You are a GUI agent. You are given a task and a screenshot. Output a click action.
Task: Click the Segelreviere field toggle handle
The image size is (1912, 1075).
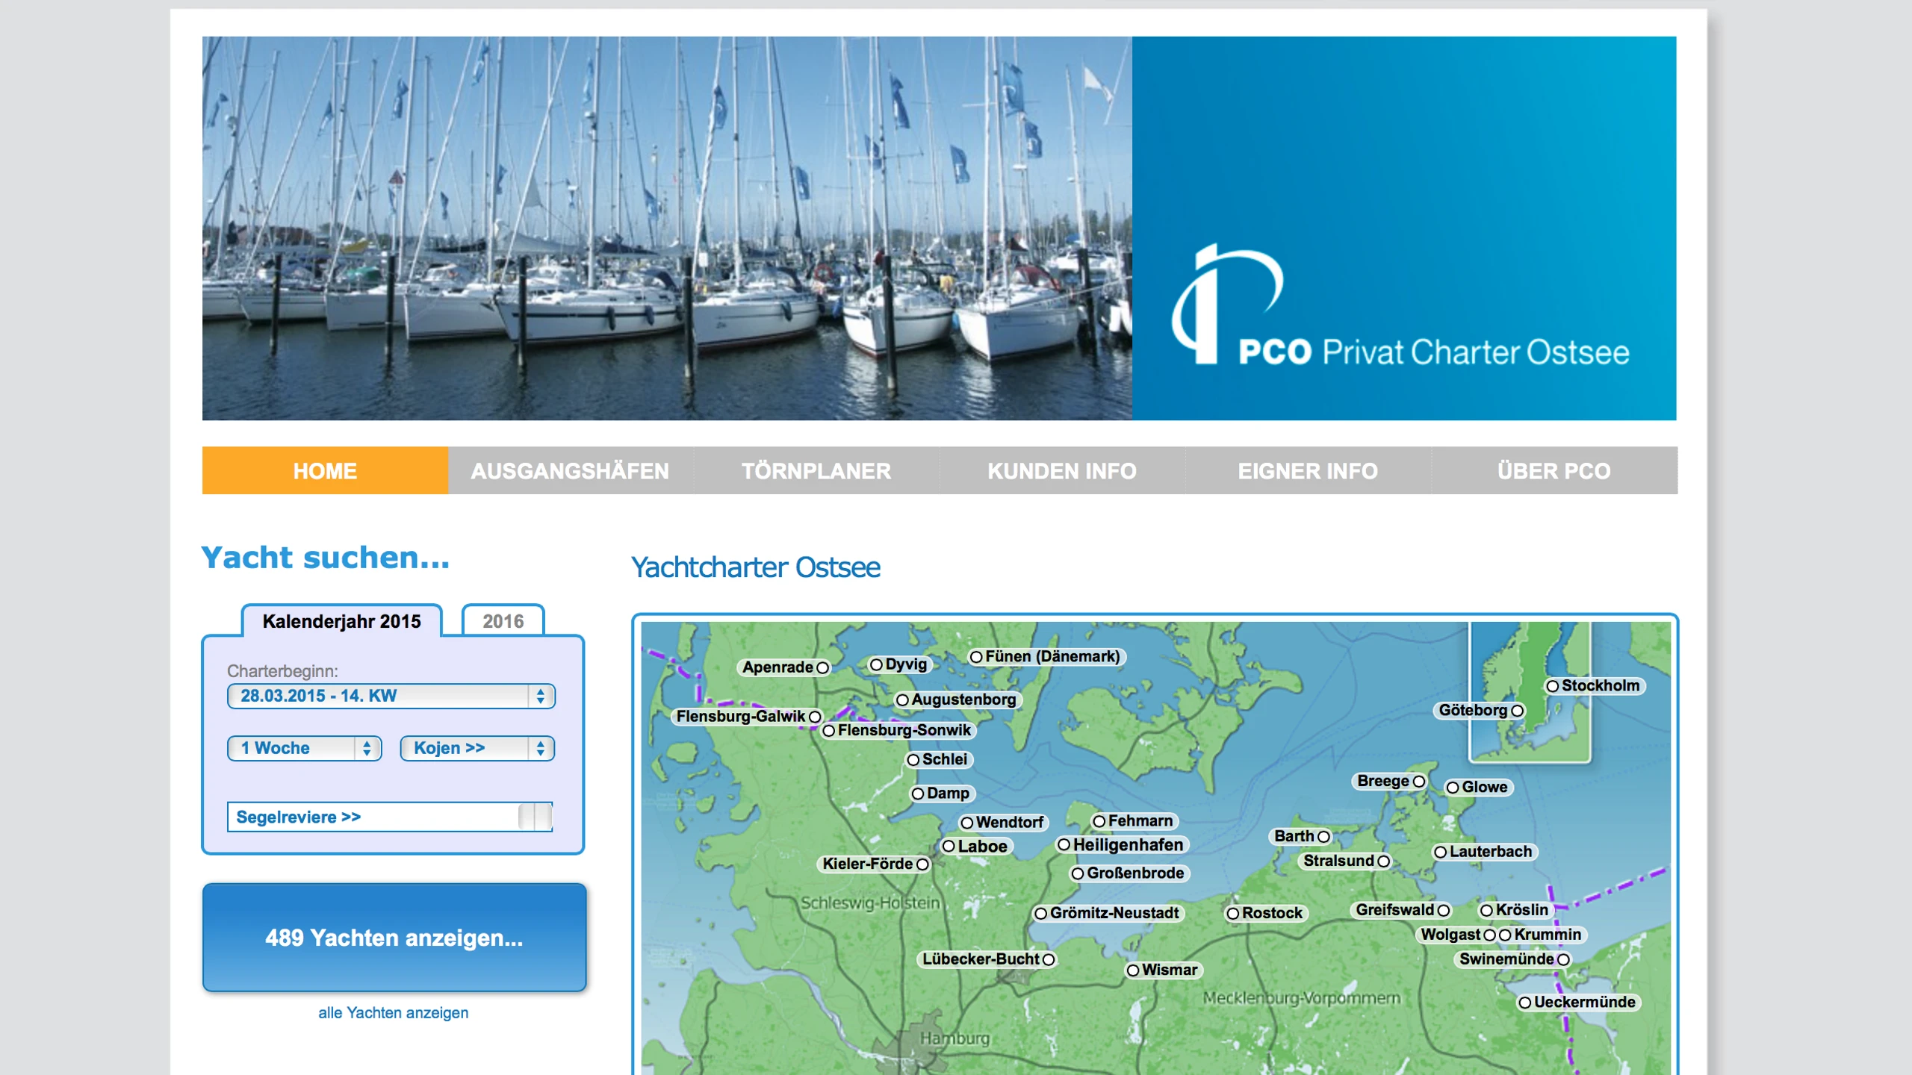pos(536,817)
